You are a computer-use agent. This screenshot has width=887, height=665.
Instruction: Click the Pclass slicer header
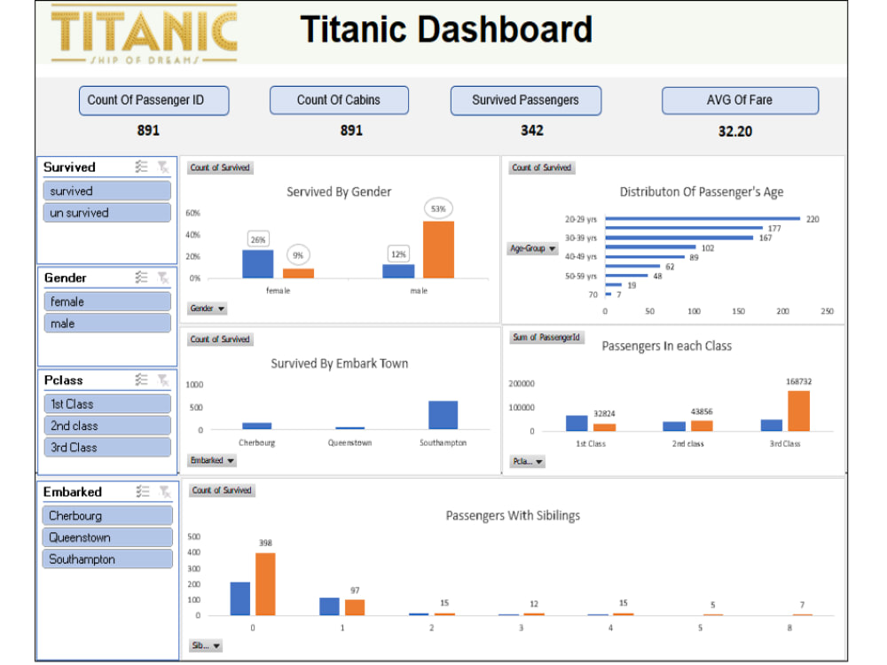click(x=63, y=380)
